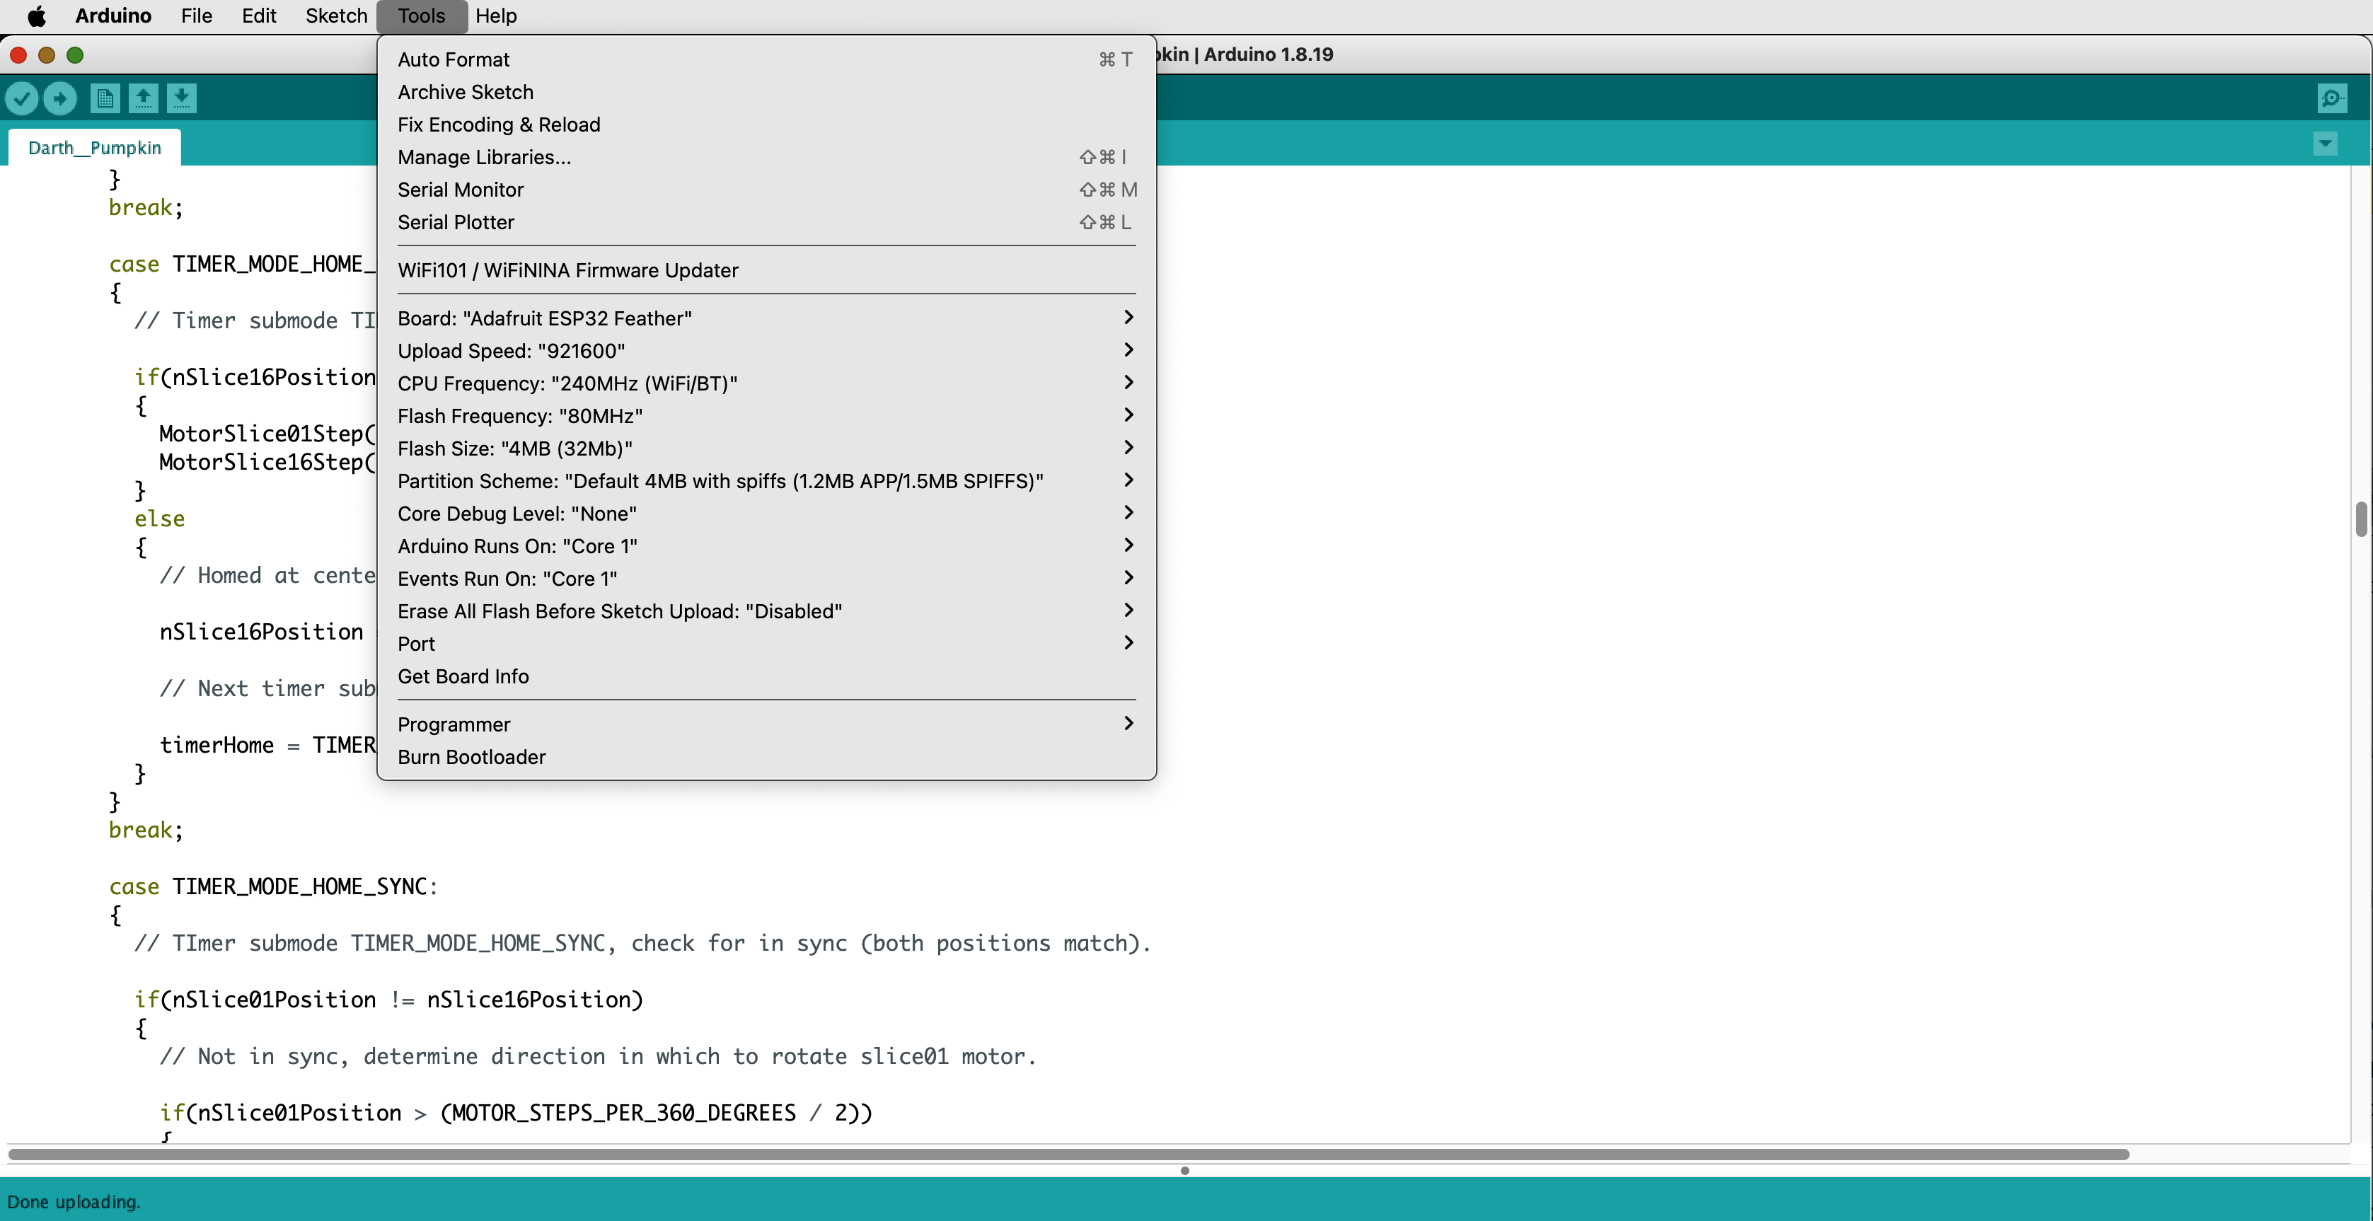Screen dimensions: 2373x1221
Task: Choose Auto Format from Tools menu
Action: (766, 59)
